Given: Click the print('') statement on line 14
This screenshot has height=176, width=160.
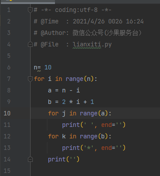Looking at the screenshot, I should click(64, 160).
